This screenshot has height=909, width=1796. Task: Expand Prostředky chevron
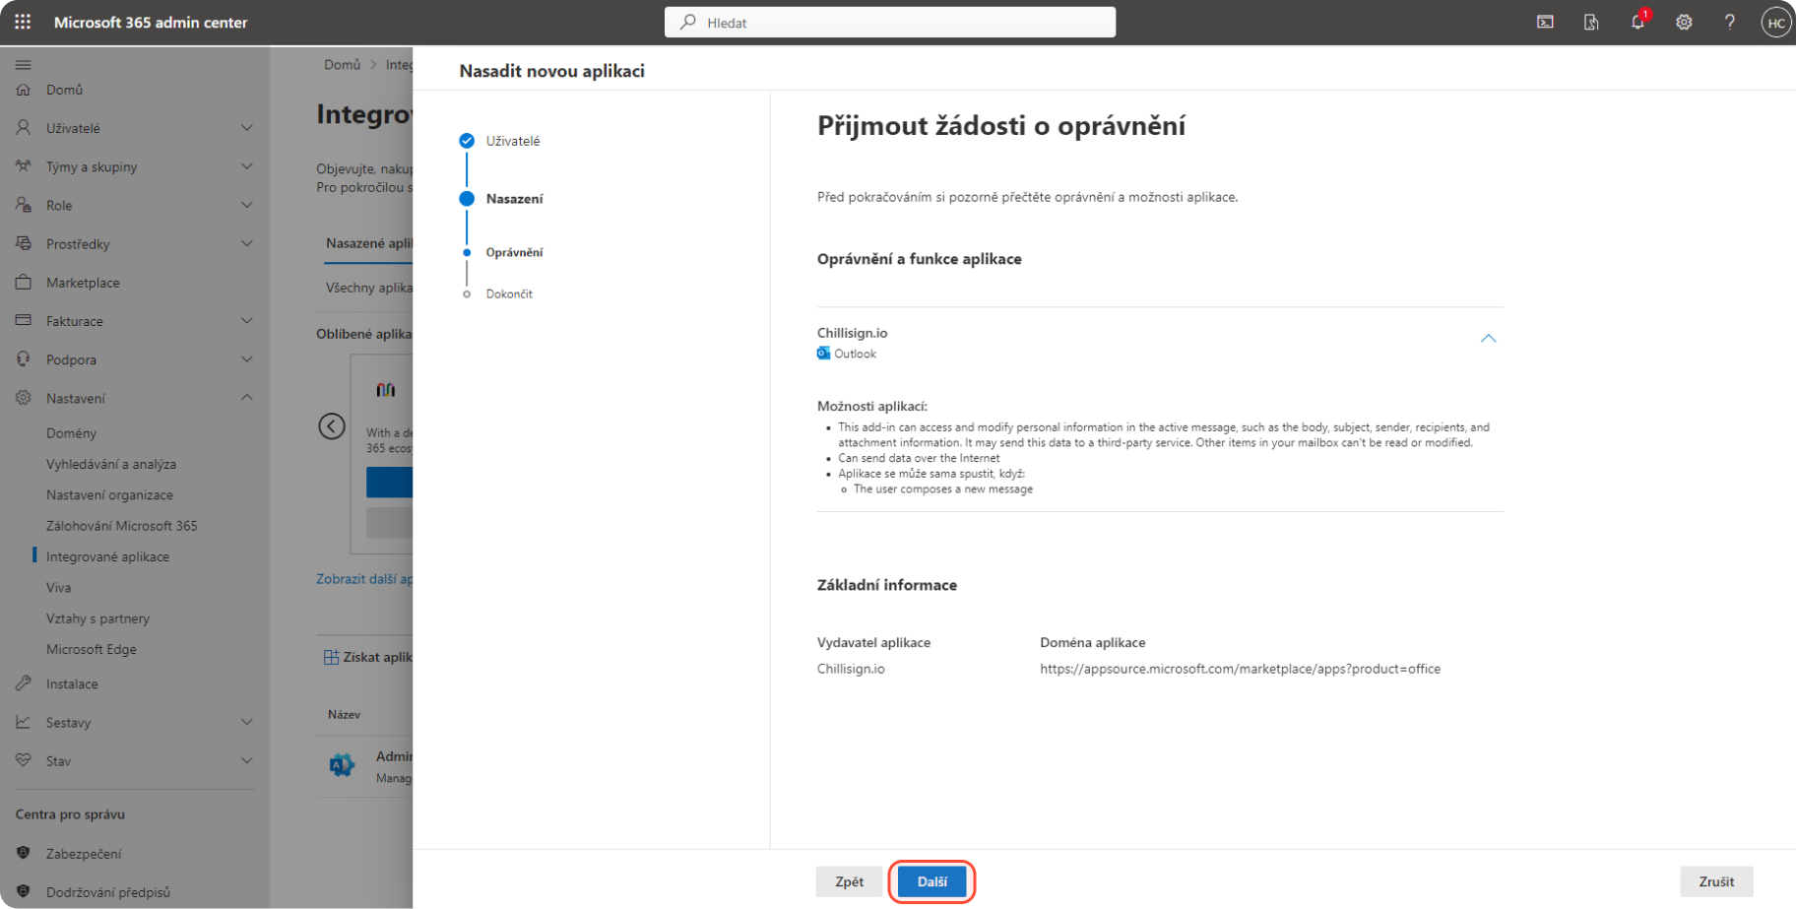tap(247, 243)
